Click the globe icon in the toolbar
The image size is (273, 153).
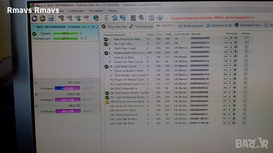[x=96, y=18]
